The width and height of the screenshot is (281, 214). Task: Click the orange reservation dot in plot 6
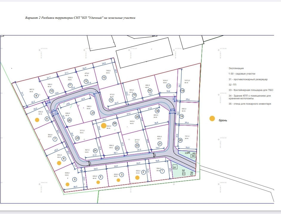pos(59,163)
